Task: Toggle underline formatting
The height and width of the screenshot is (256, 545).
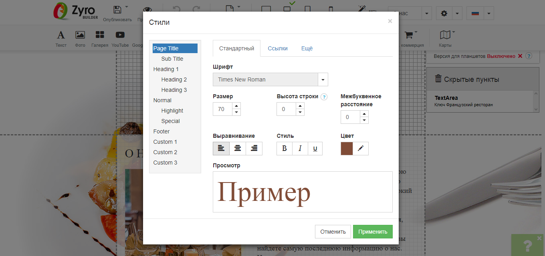Action: 315,148
